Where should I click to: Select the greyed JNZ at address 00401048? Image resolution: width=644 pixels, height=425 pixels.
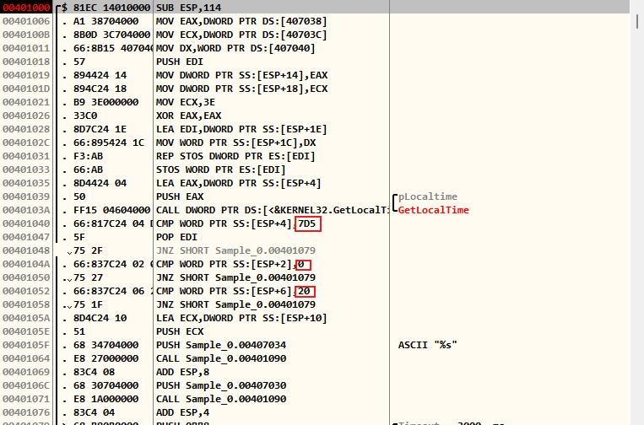235,251
